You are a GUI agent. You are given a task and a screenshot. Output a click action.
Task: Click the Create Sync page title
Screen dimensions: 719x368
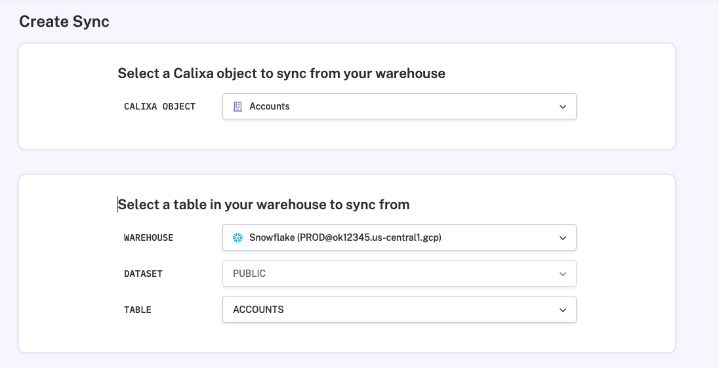click(x=64, y=22)
